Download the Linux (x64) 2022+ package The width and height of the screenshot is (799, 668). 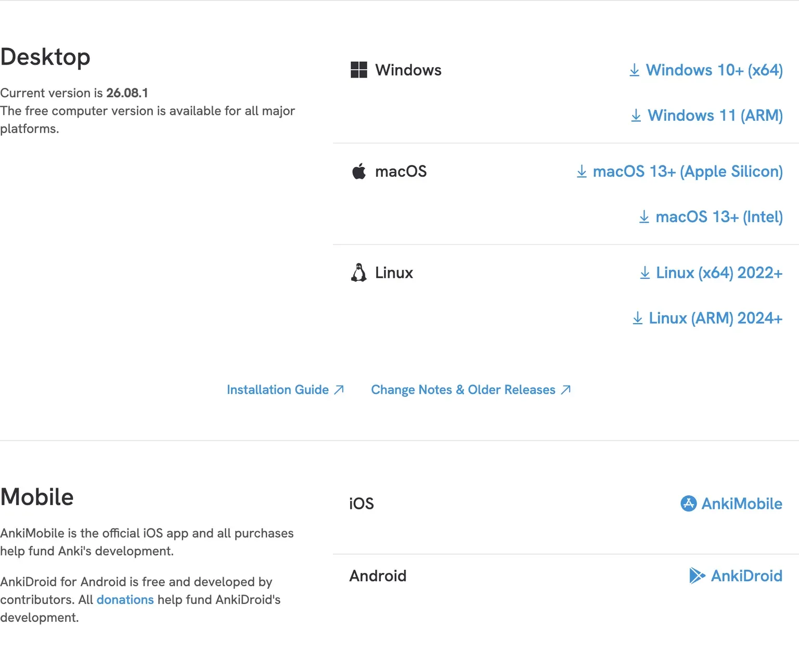point(711,273)
